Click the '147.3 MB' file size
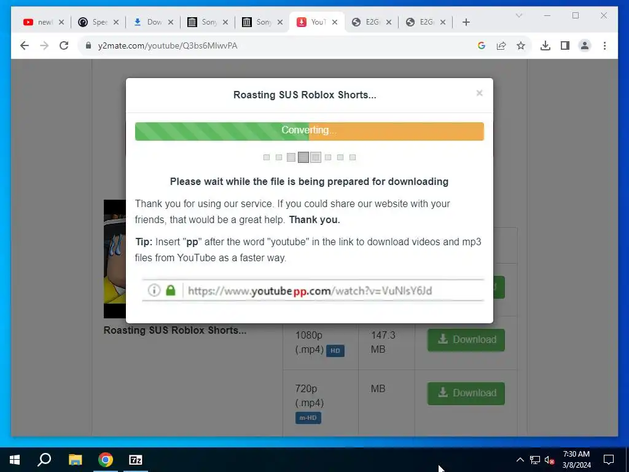Screen dimensions: 629x472 [x=383, y=342]
